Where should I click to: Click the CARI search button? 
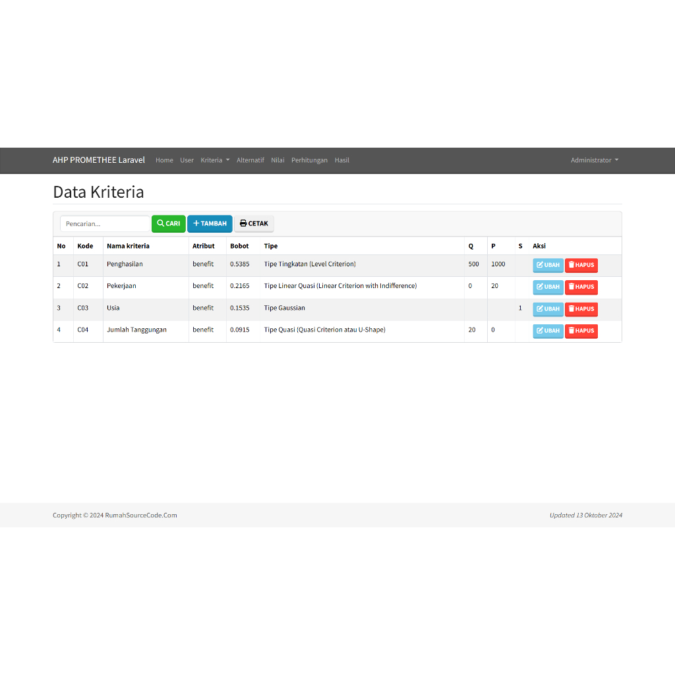pyautogui.click(x=168, y=223)
